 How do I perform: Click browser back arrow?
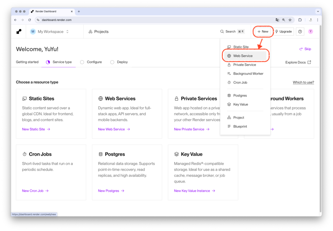[16, 20]
